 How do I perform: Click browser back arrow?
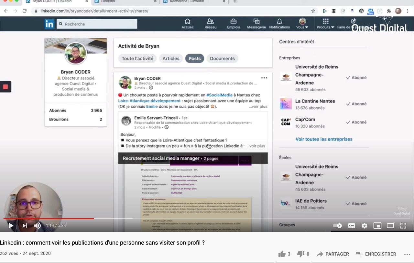(x=6, y=11)
